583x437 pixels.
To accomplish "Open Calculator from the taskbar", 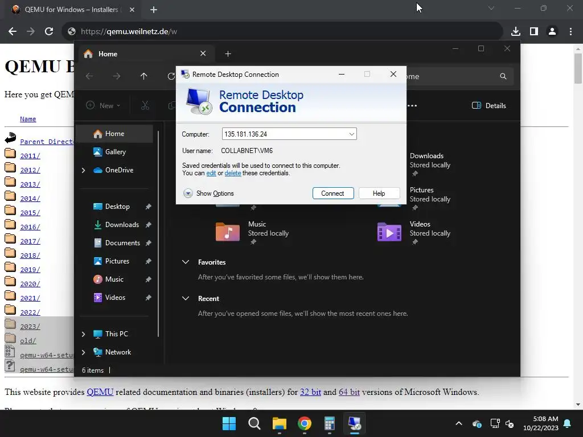I will (x=330, y=423).
